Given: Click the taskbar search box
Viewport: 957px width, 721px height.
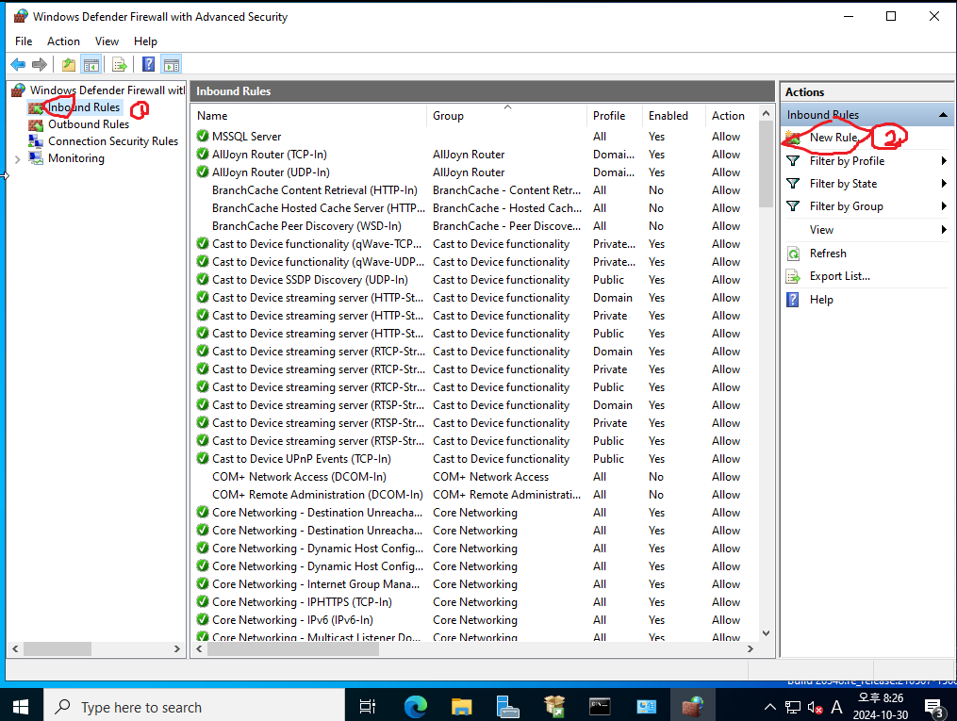Looking at the screenshot, I should [x=194, y=706].
